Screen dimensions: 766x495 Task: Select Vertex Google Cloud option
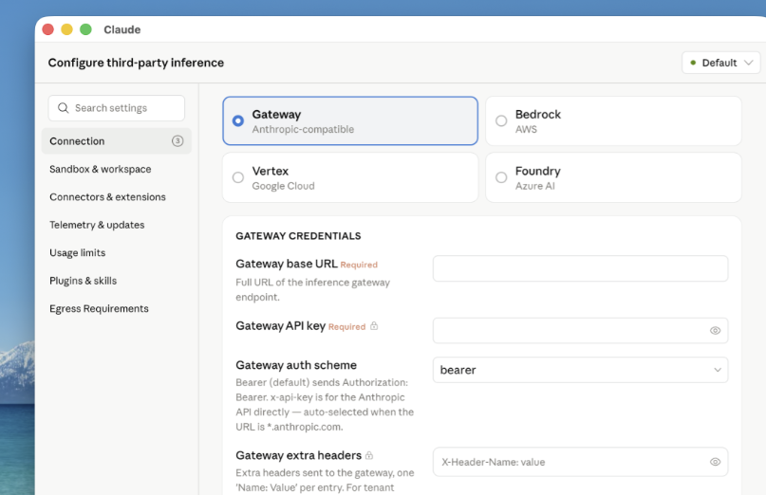(x=350, y=177)
